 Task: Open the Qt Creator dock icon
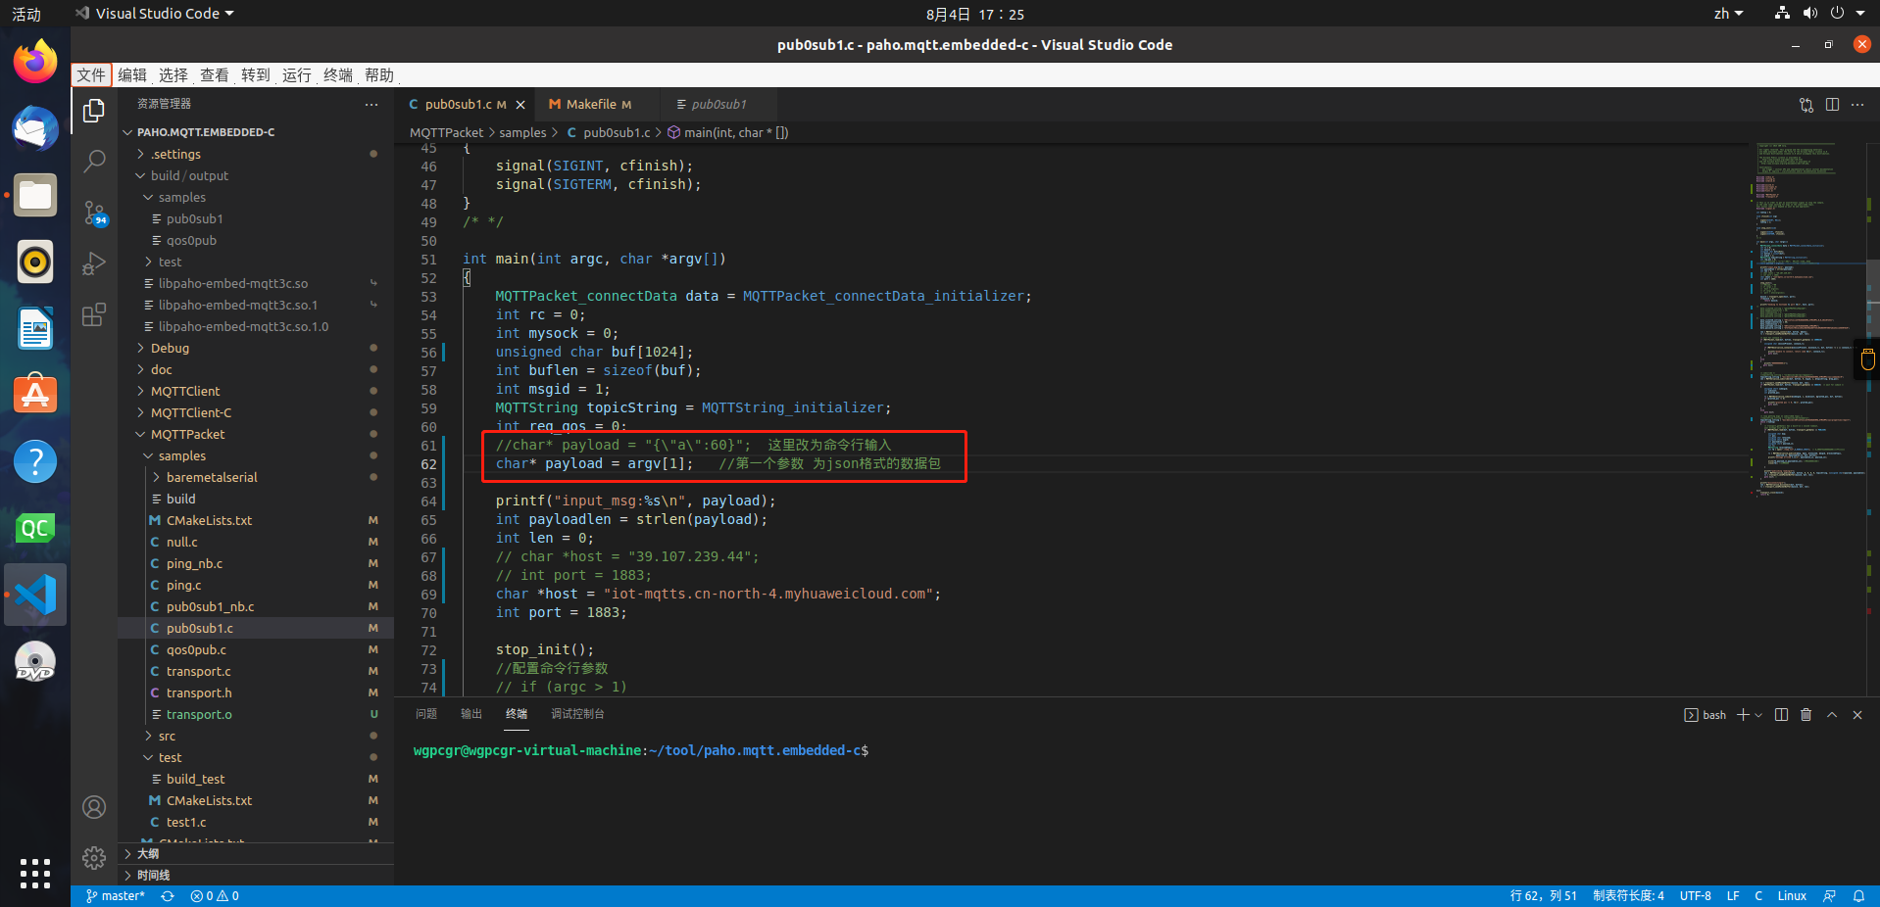click(35, 528)
